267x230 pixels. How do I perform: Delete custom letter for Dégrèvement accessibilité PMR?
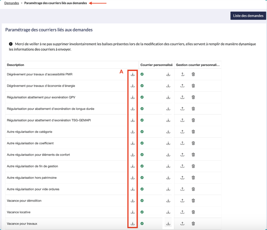[193, 74]
